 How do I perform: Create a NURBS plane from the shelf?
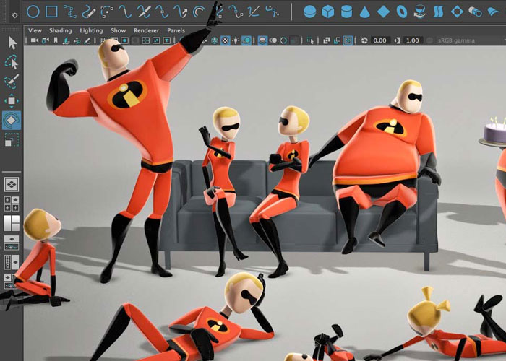pos(383,12)
